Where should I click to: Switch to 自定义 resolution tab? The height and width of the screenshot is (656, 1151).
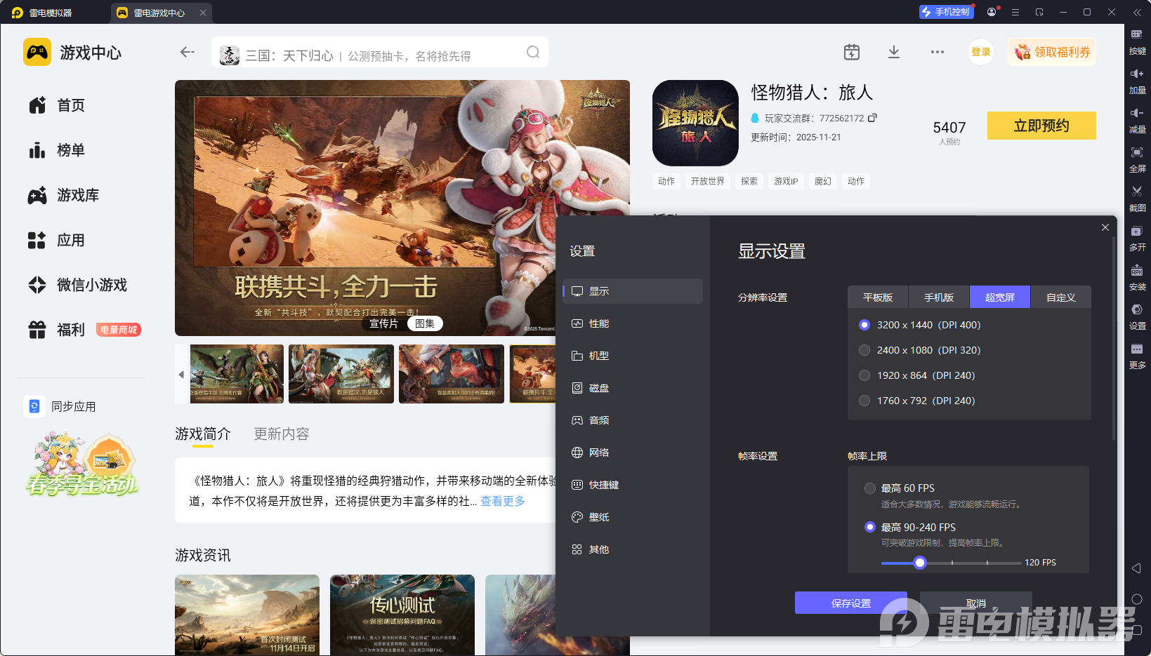[x=1061, y=297]
